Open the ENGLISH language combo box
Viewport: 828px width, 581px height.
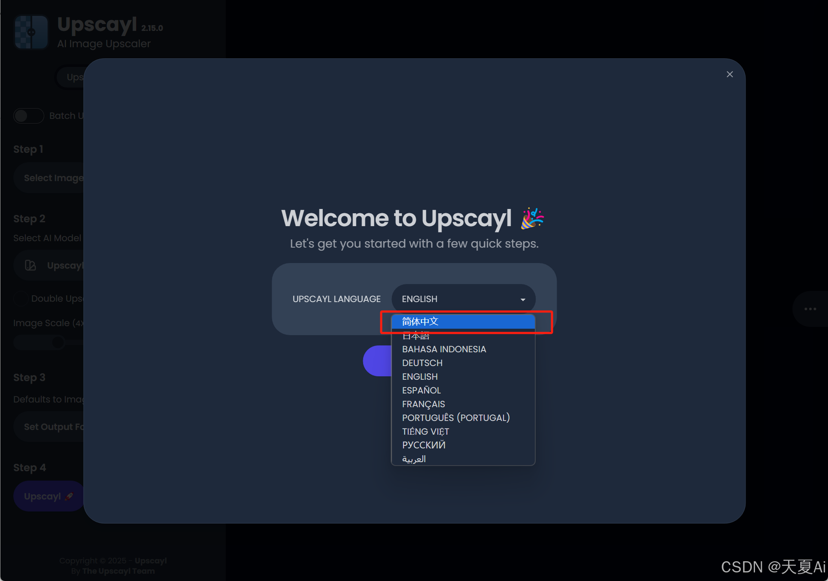click(x=455, y=299)
